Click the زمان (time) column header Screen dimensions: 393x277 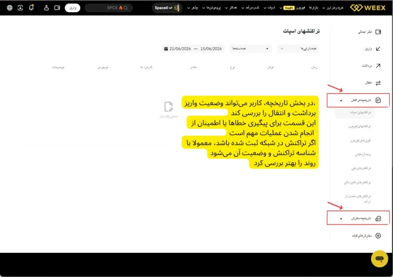314,67
